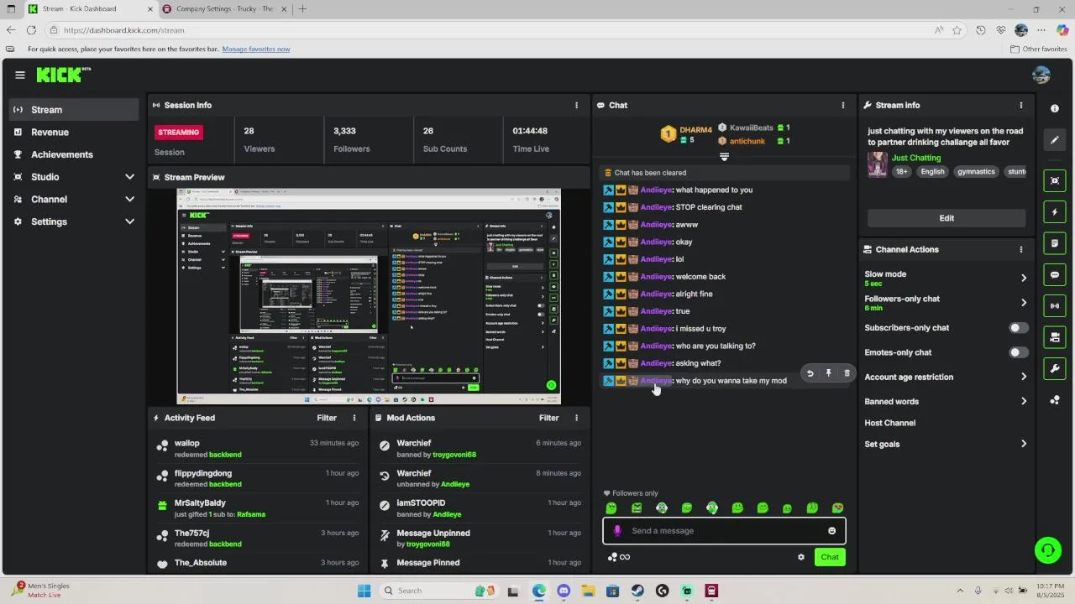Image resolution: width=1075 pixels, height=604 pixels.
Task: Open Achievements in the left sidebar
Action: (x=74, y=154)
